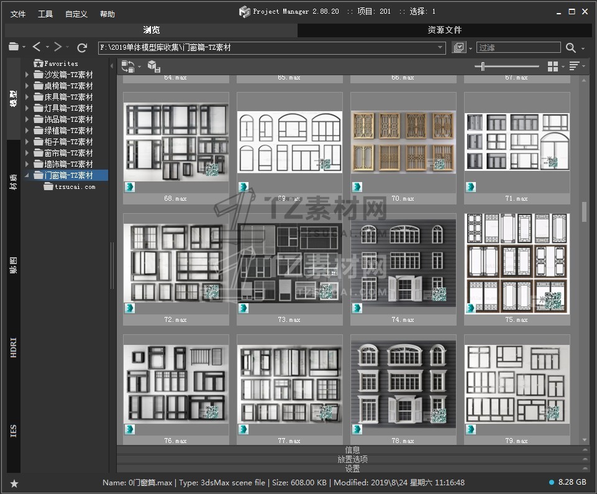This screenshot has height=494, width=597.
Task: Click the magnifier search icon
Action: [570, 48]
